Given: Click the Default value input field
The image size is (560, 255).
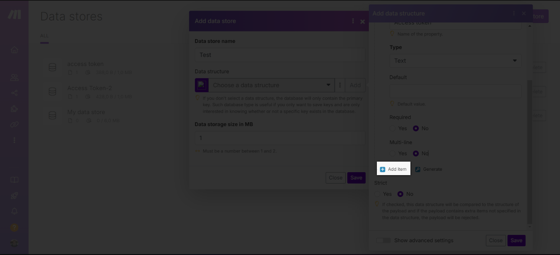Looking at the screenshot, I should coord(455,91).
